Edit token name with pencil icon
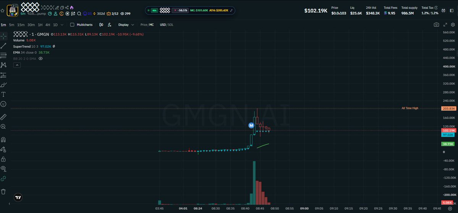The image size is (458, 213). click(57, 8)
